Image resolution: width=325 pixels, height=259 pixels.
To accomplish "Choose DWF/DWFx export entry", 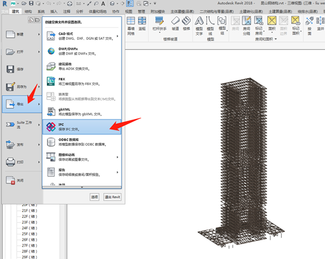I will pyautogui.click(x=82, y=51).
